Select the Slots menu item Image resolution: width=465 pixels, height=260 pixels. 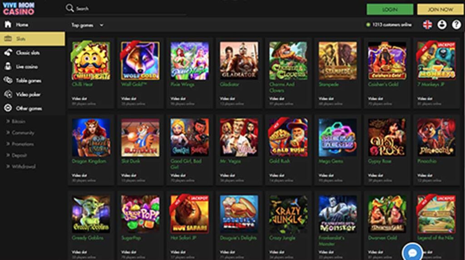[x=20, y=39]
